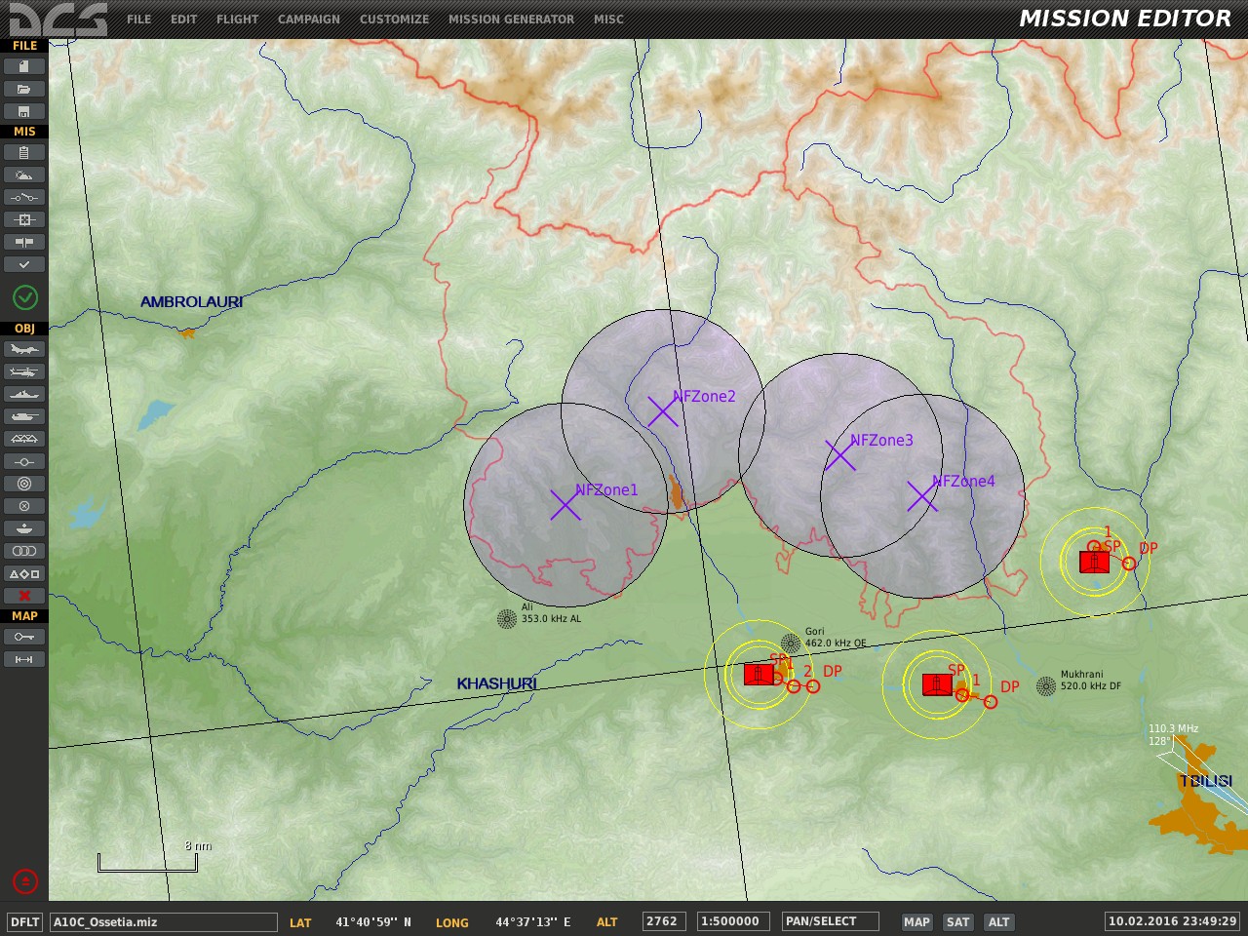Open the Briefing clipboard tool
This screenshot has width=1248, height=936.
(x=24, y=152)
